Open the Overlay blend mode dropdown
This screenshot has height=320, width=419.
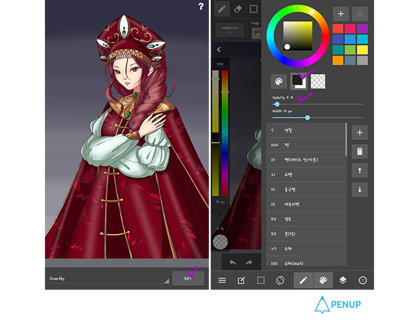109,279
